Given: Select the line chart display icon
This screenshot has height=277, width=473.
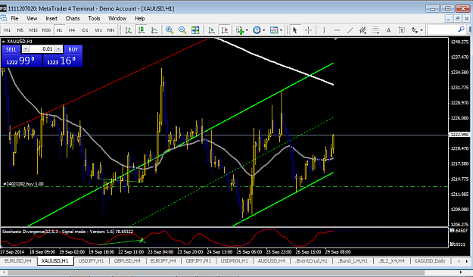Looking at the screenshot, I should [154, 30].
